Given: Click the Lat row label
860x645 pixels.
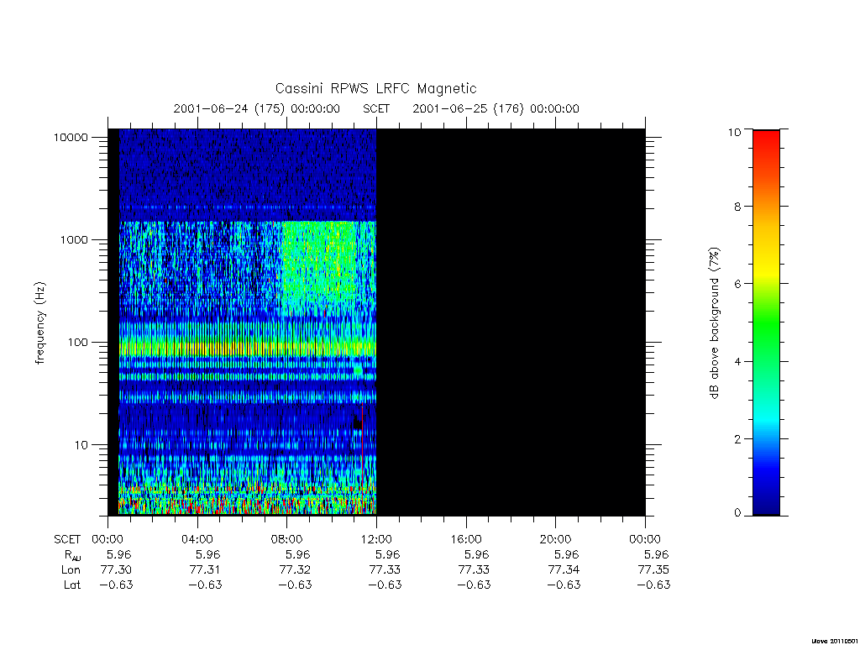Looking at the screenshot, I should 72,585.
